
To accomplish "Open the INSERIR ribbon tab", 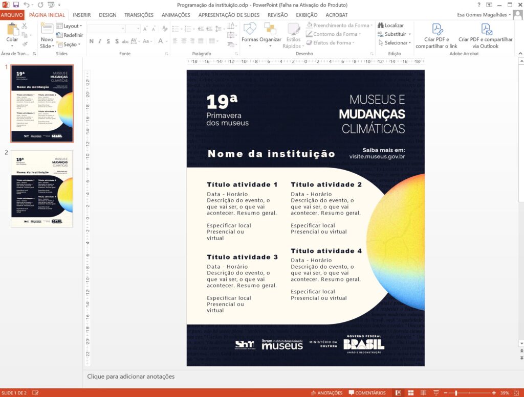I will click(x=82, y=15).
